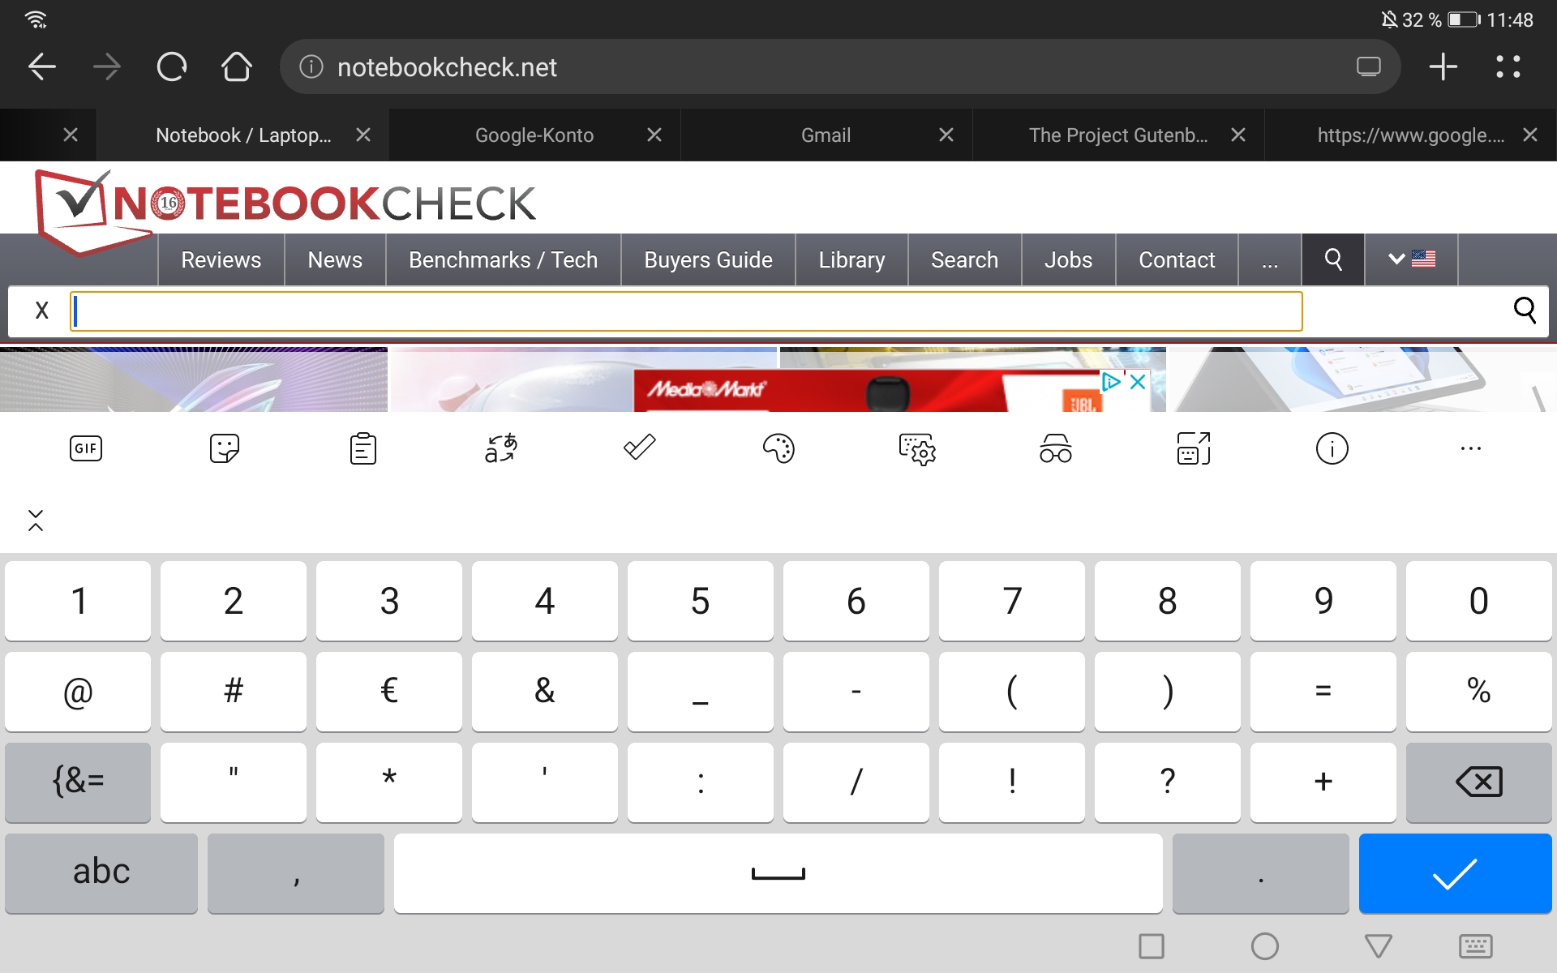1557x973 pixels.
Task: Focus the Notebookcheck search input field
Action: [x=686, y=311]
